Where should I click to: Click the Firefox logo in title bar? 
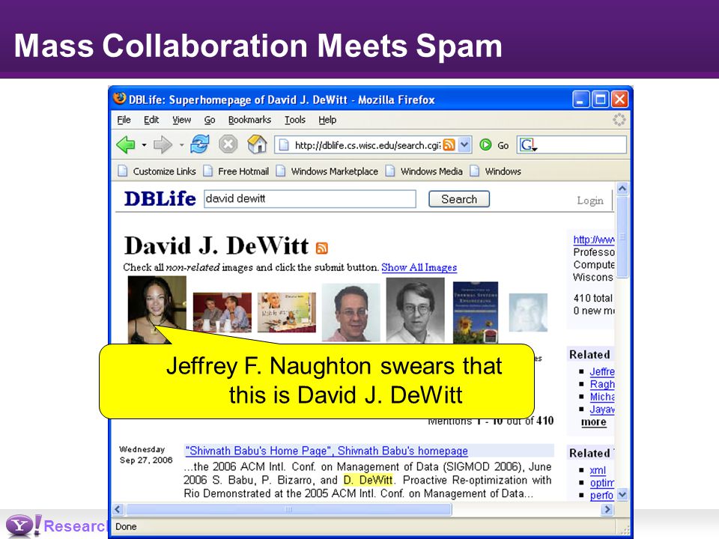119,99
